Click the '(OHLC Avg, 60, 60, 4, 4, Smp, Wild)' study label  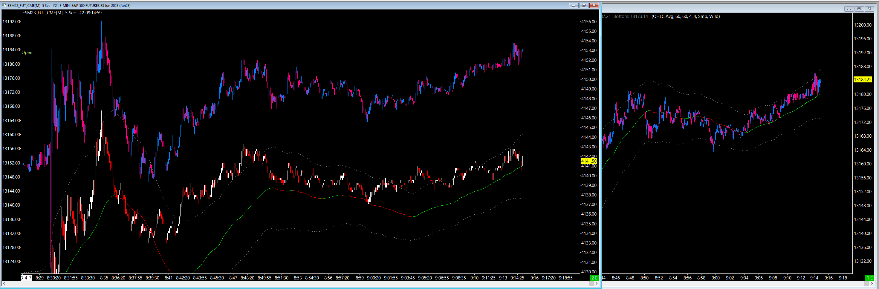pyautogui.click(x=686, y=16)
